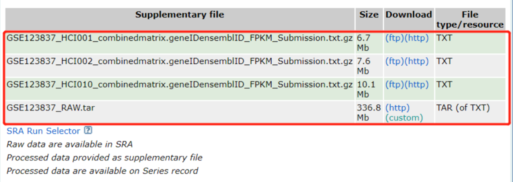Click the Download column header
The image size is (513, 182).
click(409, 15)
